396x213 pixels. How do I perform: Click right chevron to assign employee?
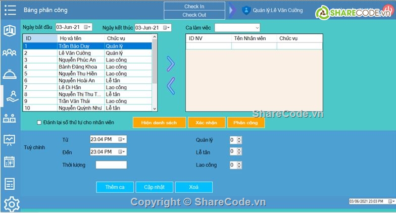click(171, 64)
